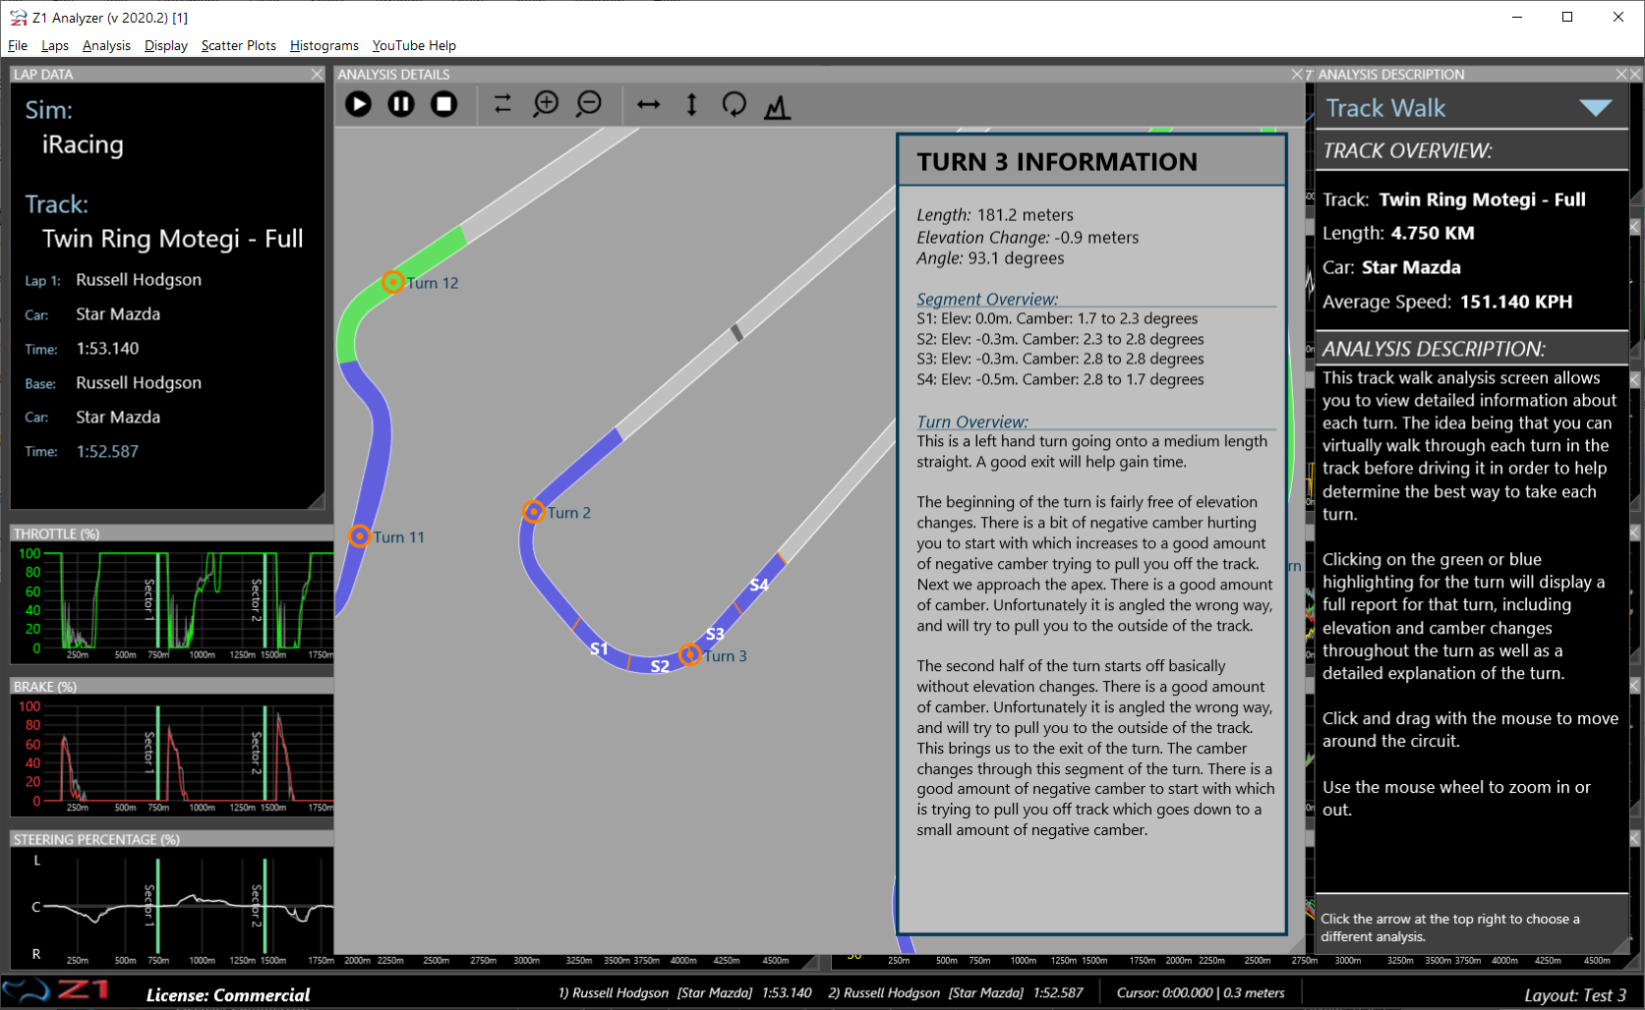Open the Laps menu
1645x1010 pixels.
click(55, 45)
